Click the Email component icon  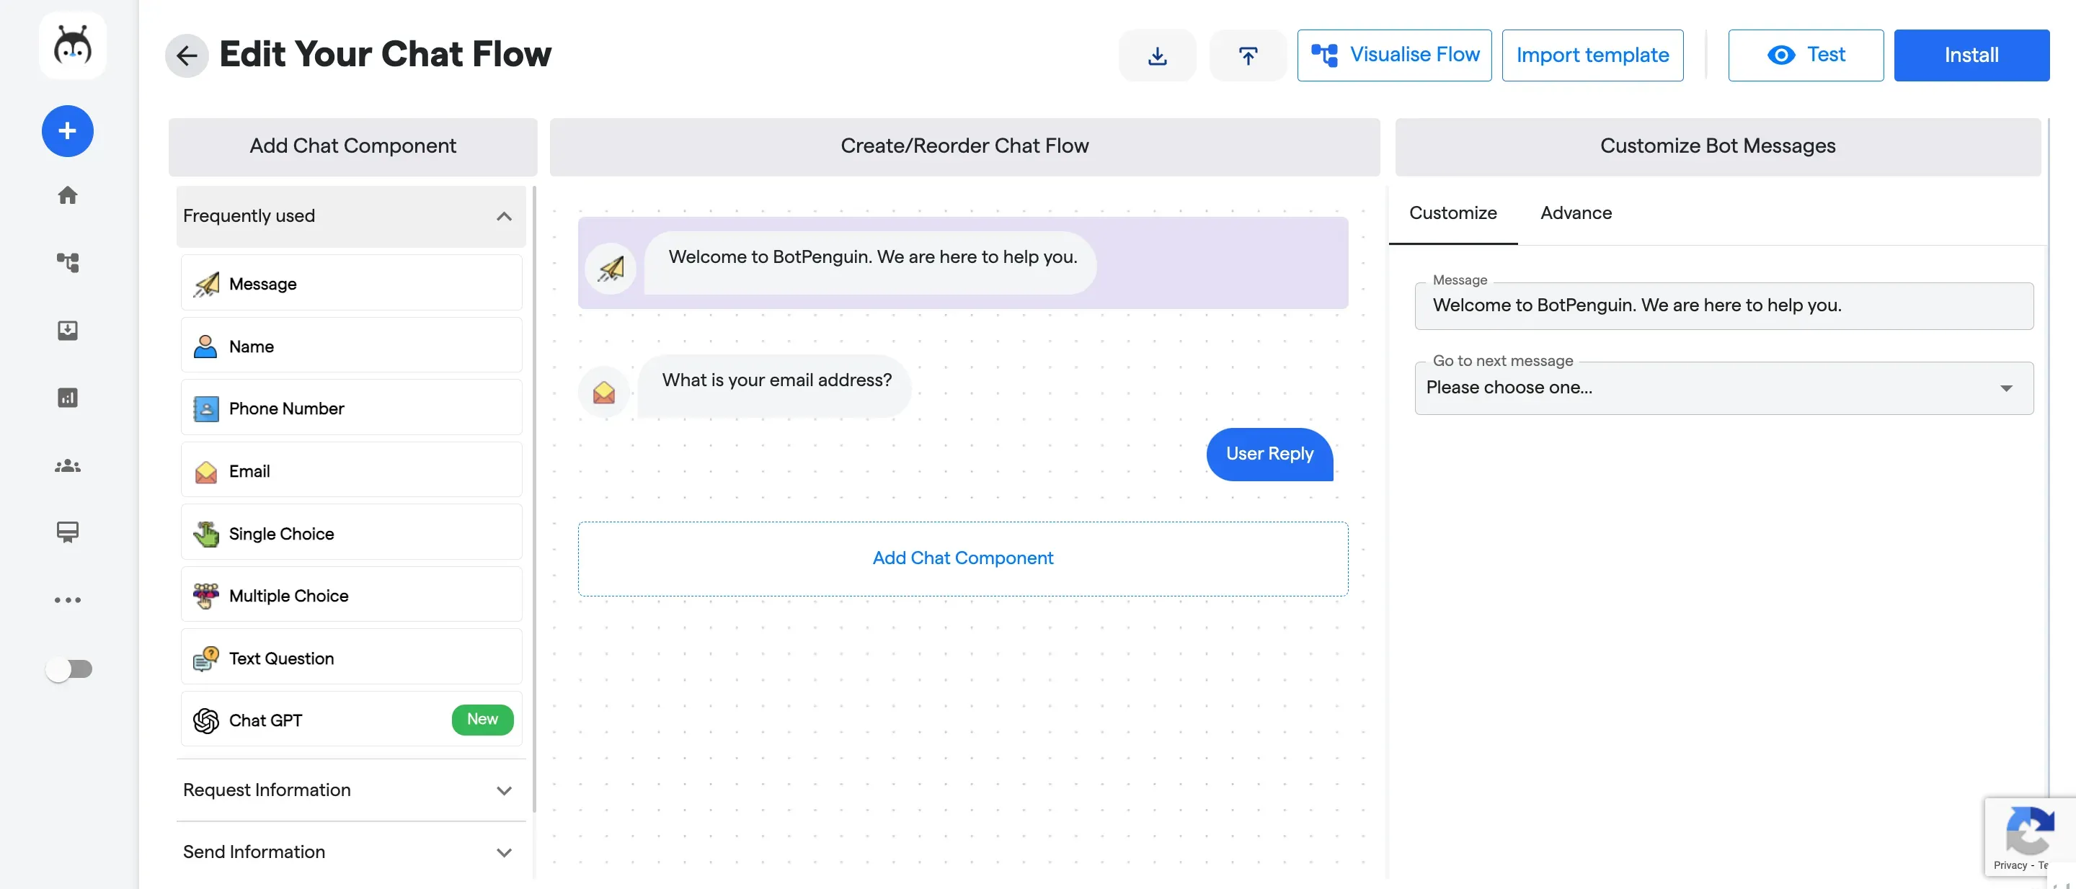pyautogui.click(x=205, y=471)
